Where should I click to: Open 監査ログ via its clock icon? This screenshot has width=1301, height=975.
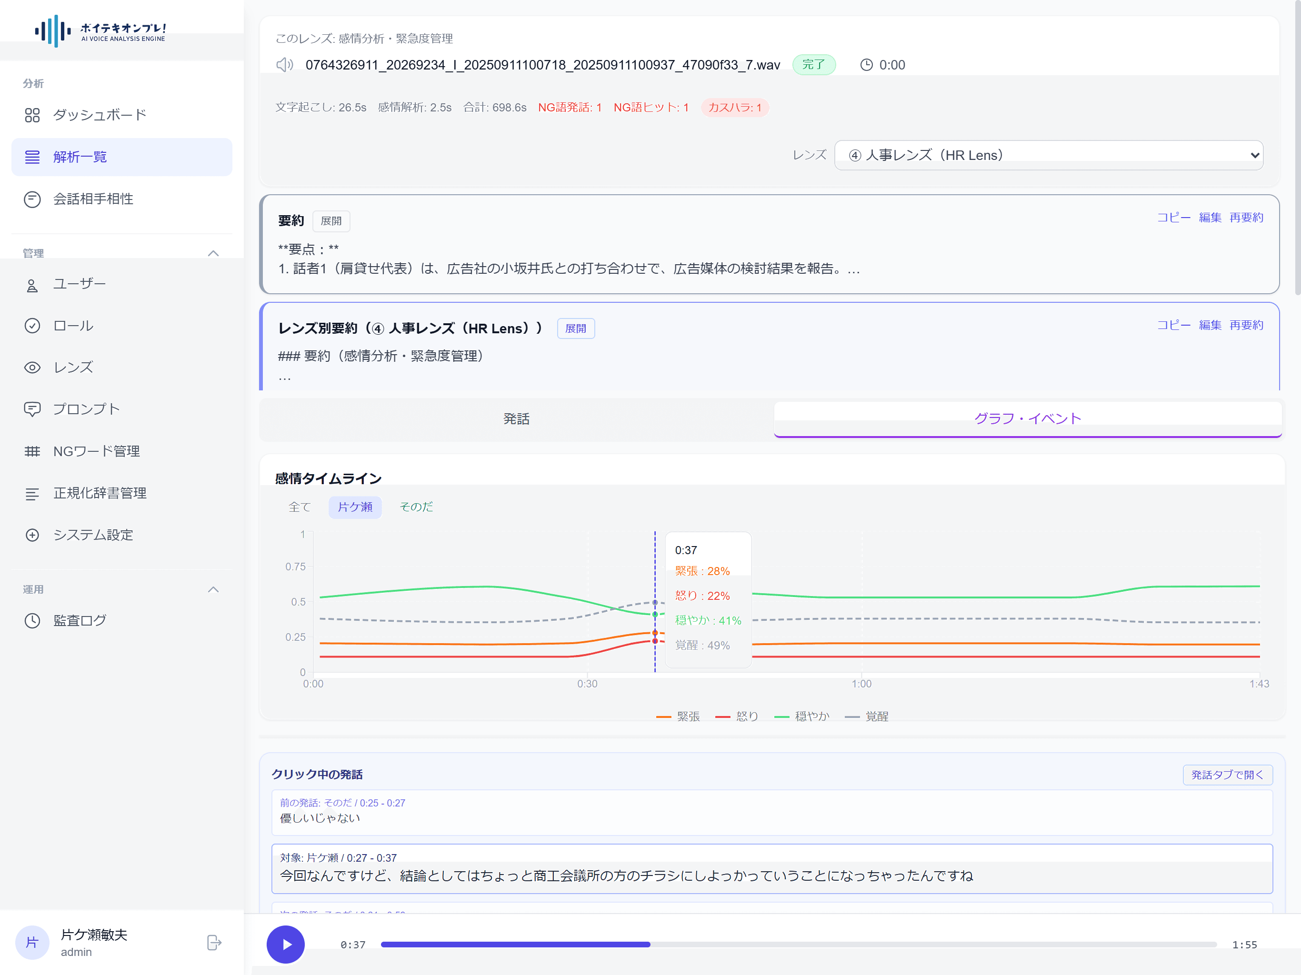pyautogui.click(x=32, y=620)
